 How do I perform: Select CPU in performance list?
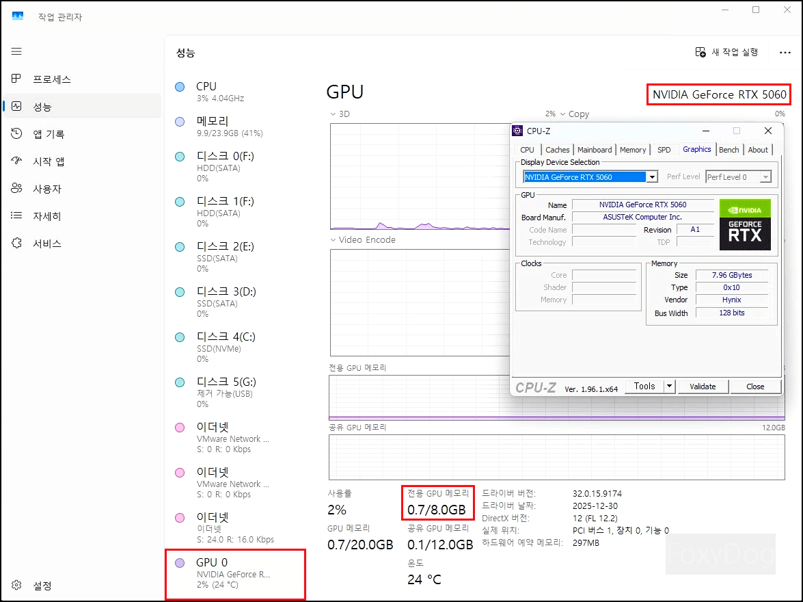click(x=236, y=91)
